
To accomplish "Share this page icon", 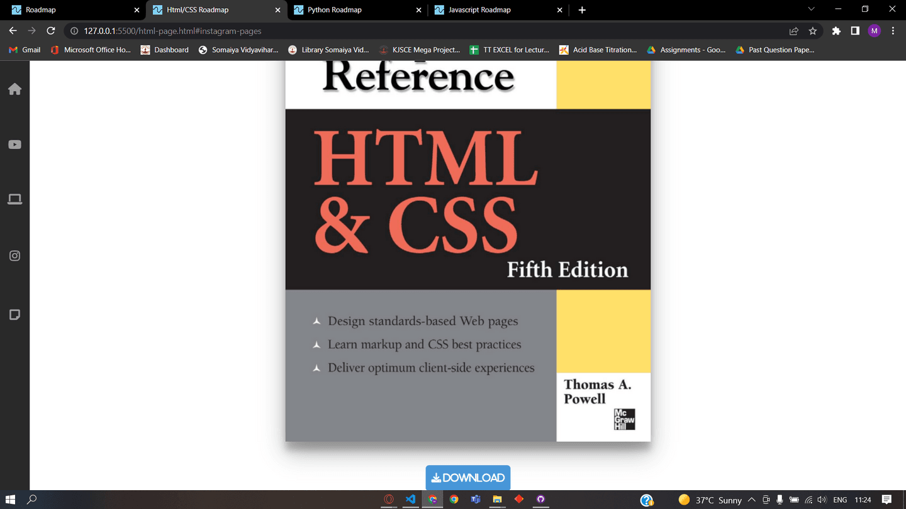I will tap(794, 31).
